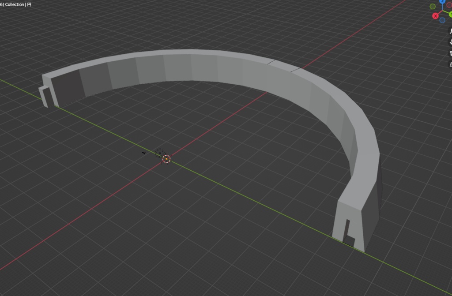The width and height of the screenshot is (452, 296).
Task: Click the zoom magnifier viewport button
Action: (x=450, y=31)
